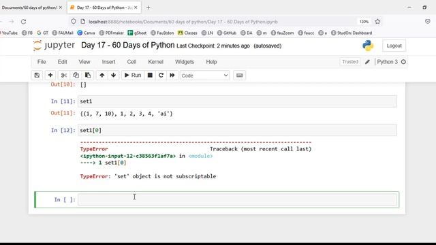The width and height of the screenshot is (436, 245).
Task: Click the Jupyter logo
Action: (x=54, y=46)
